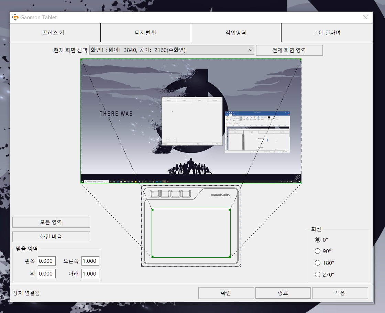Click the 화면 비율 button

click(51, 237)
